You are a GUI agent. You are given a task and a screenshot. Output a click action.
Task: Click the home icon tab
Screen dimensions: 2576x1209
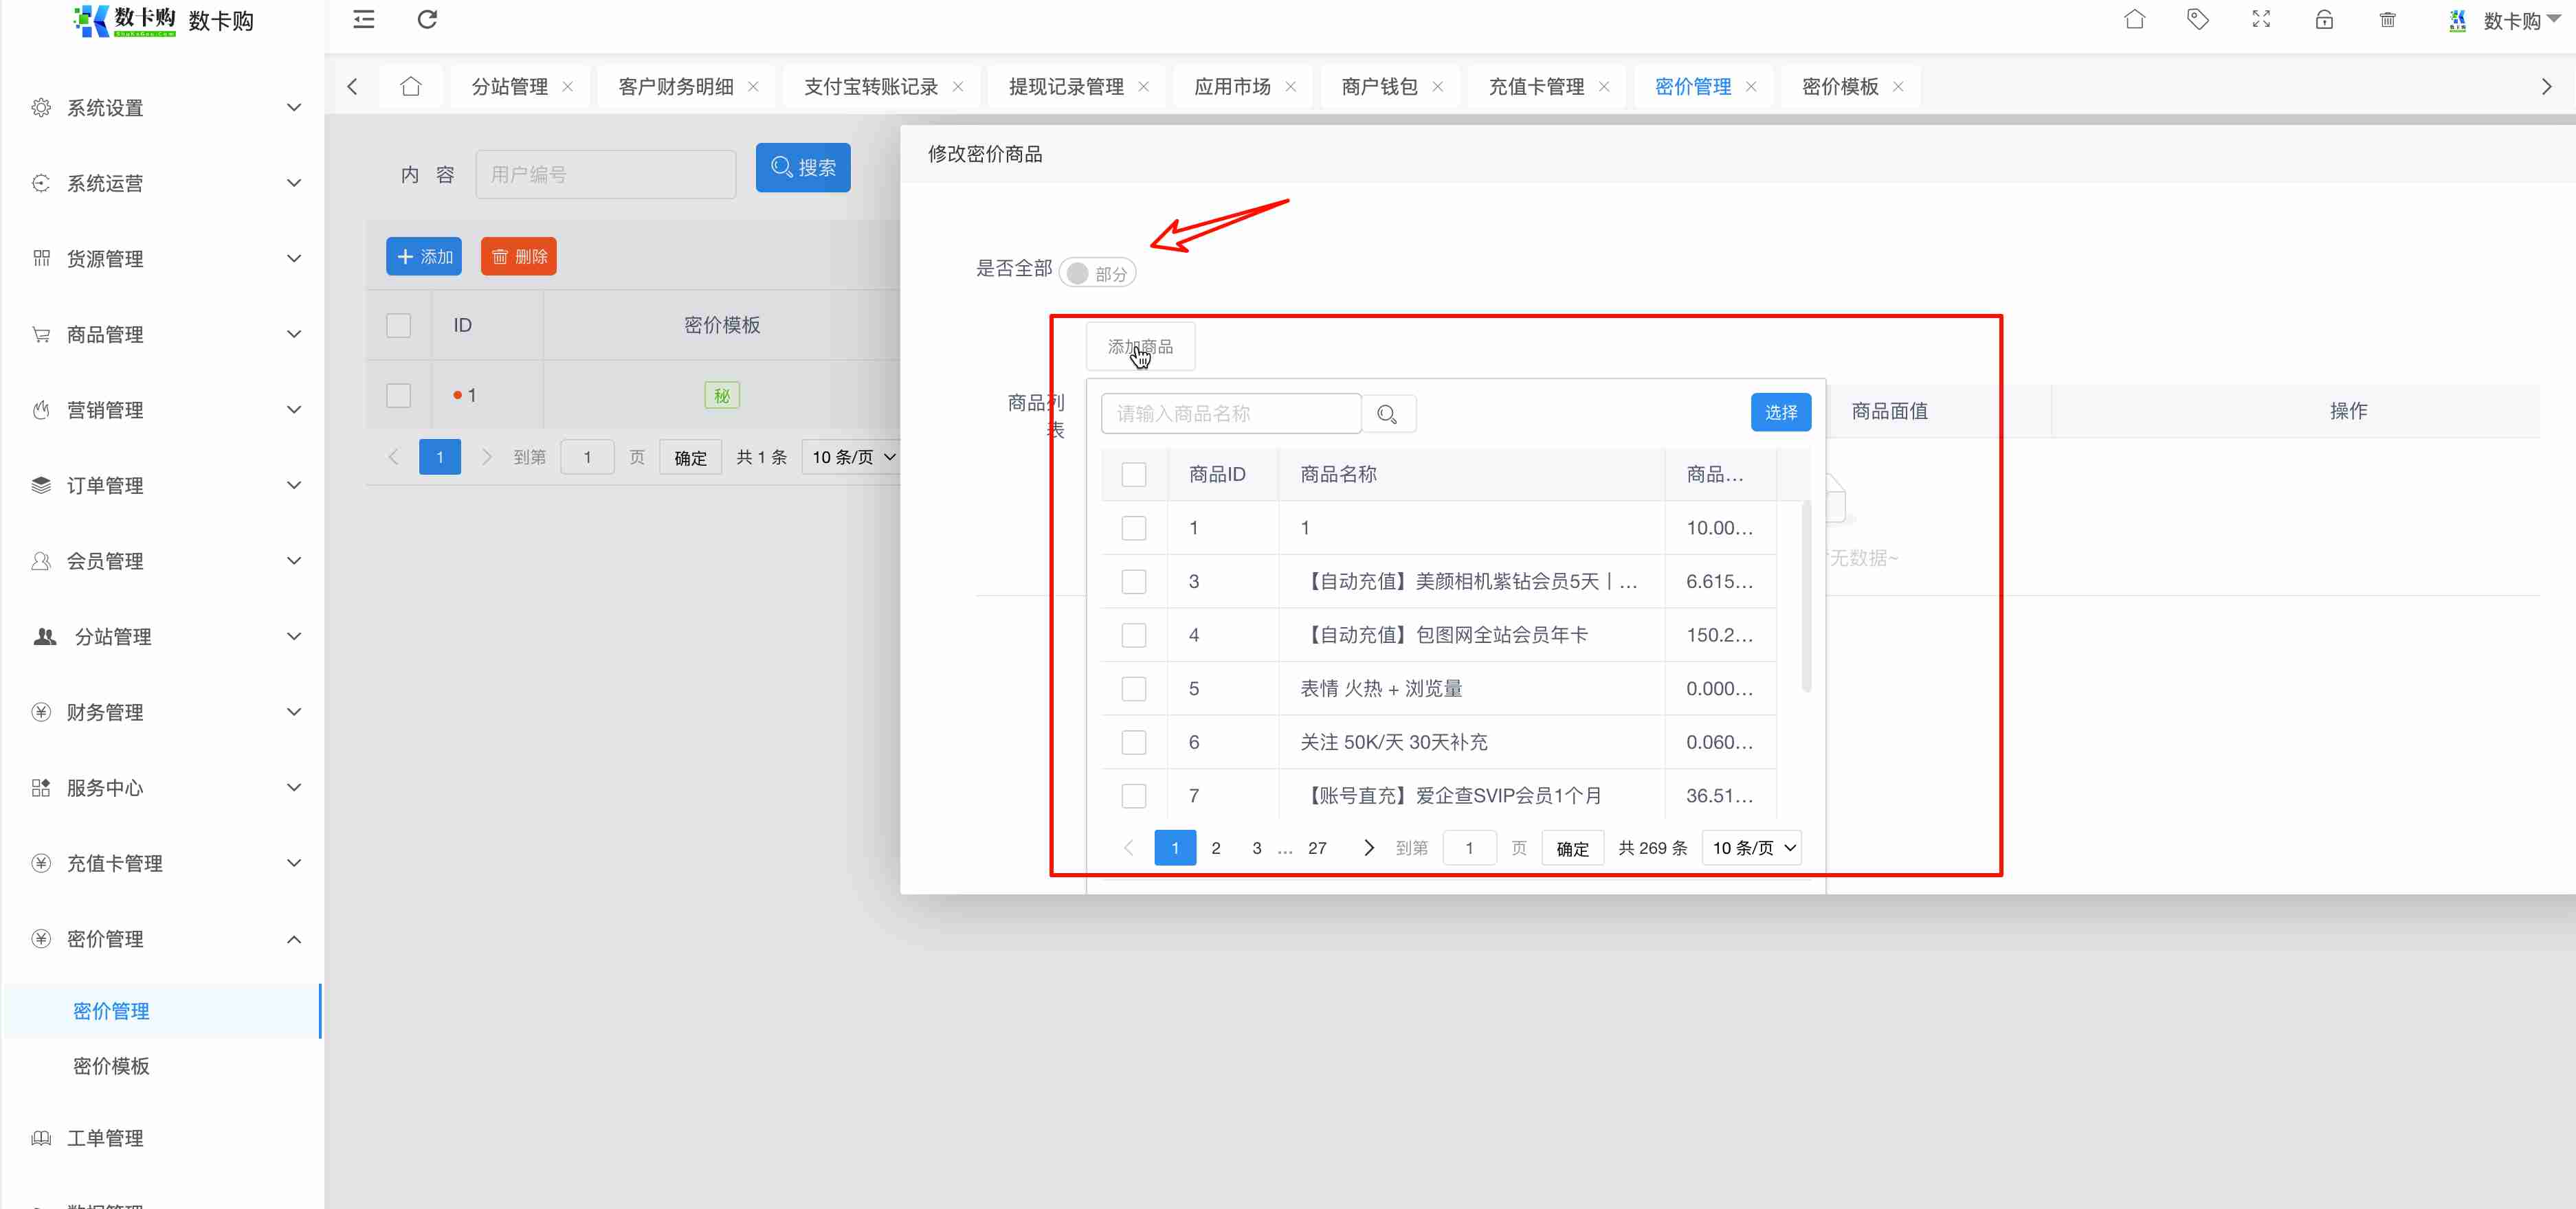(411, 87)
